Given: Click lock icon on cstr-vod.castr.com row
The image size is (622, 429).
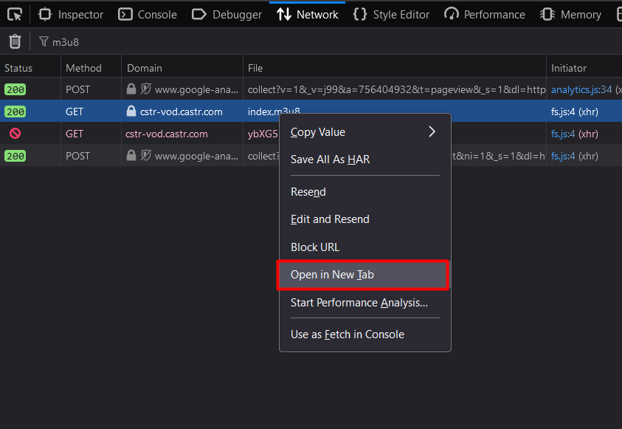Looking at the screenshot, I should tap(131, 111).
